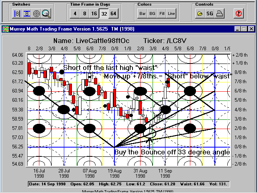
Task: Close the Murrey Math Trading Frame window
Action: coord(251,29)
